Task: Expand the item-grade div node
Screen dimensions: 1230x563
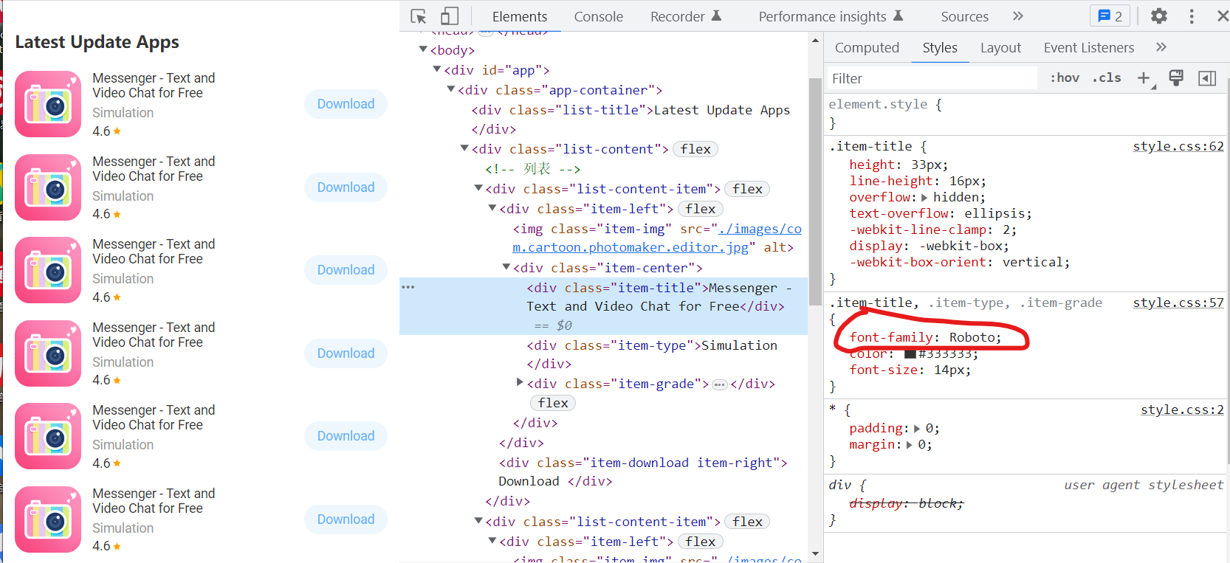Action: point(520,382)
